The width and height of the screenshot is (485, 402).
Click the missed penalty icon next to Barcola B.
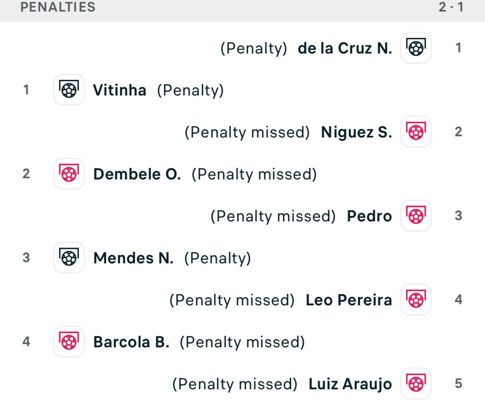(69, 342)
